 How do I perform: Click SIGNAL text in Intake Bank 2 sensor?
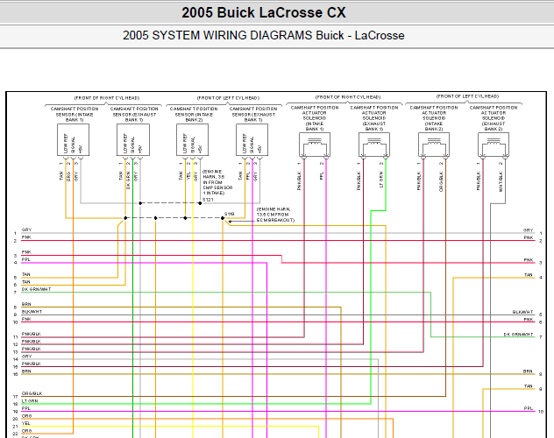point(193,145)
